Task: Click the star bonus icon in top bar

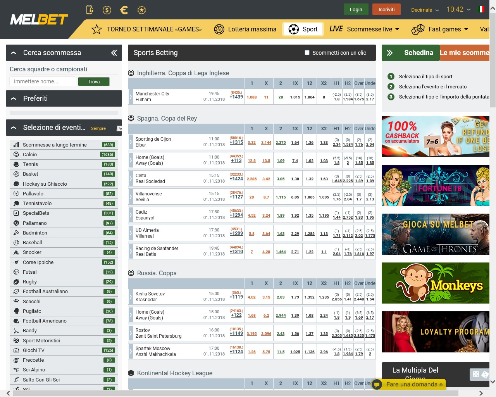Action: (142, 10)
